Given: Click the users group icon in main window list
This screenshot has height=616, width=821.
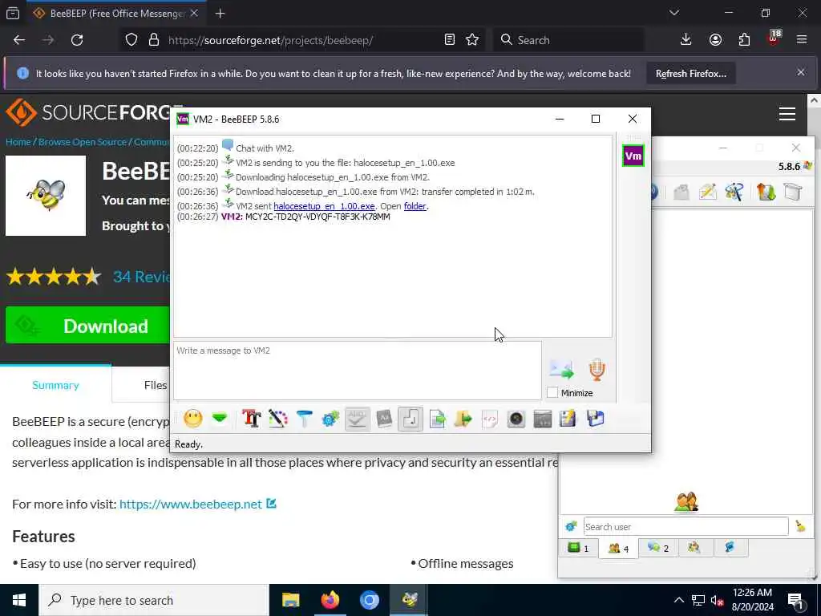Looking at the screenshot, I should point(686,502).
